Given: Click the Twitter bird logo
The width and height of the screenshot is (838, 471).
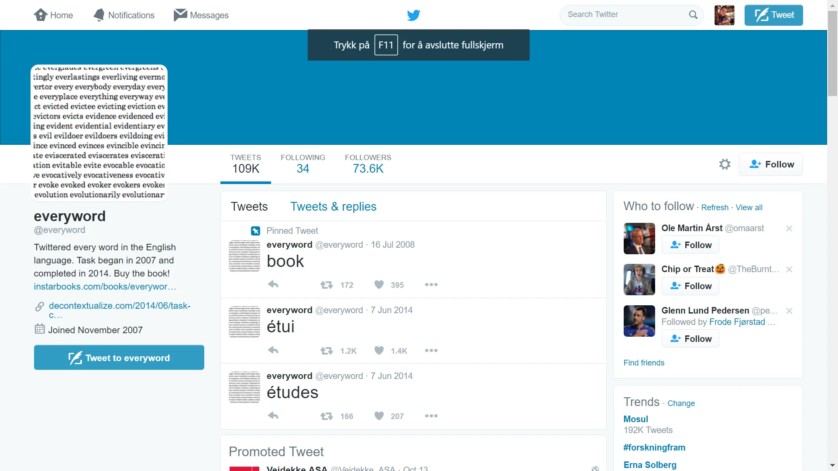Looking at the screenshot, I should pyautogui.click(x=413, y=15).
